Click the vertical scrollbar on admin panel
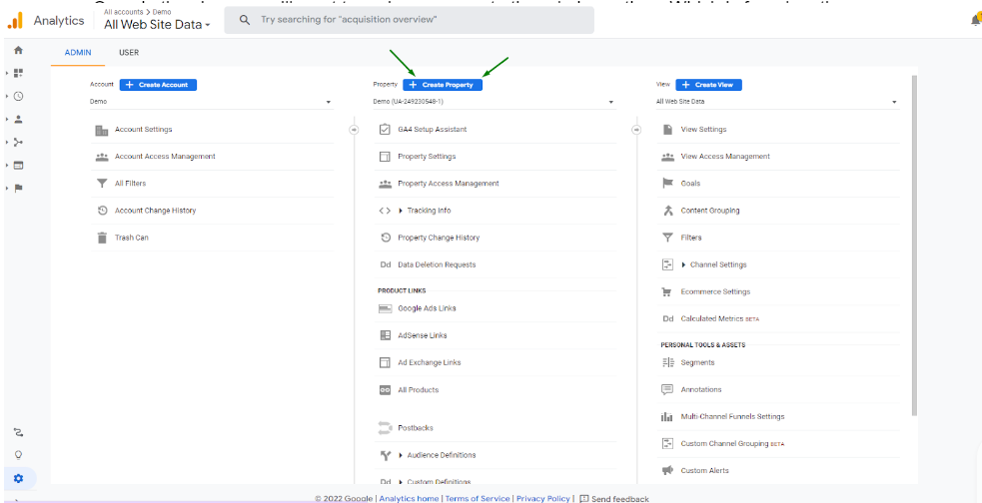This screenshot has width=982, height=503. (x=915, y=246)
